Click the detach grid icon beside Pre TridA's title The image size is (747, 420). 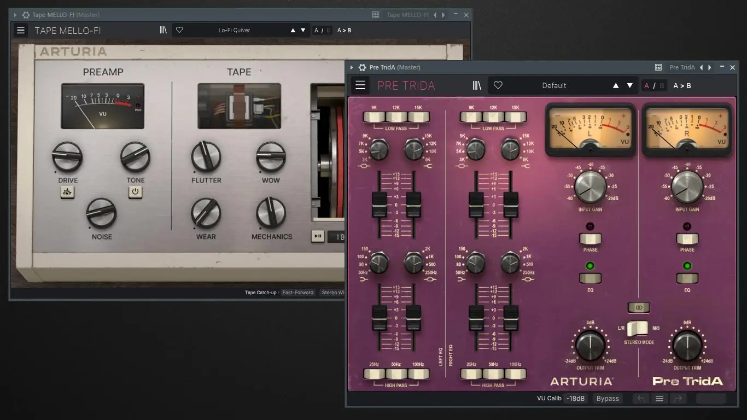657,67
